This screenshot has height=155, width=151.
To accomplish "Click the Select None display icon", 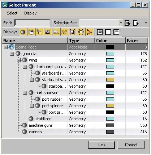I will (108, 32).
